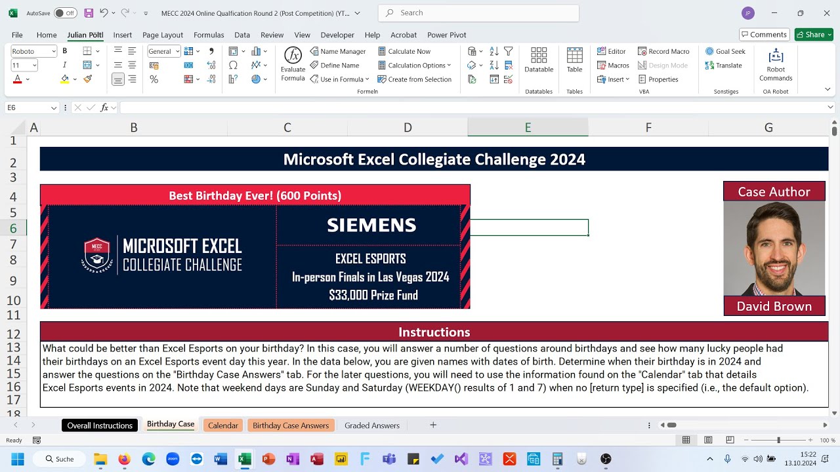The width and height of the screenshot is (840, 472).
Task: Expand the formula bar
Action: (830, 108)
